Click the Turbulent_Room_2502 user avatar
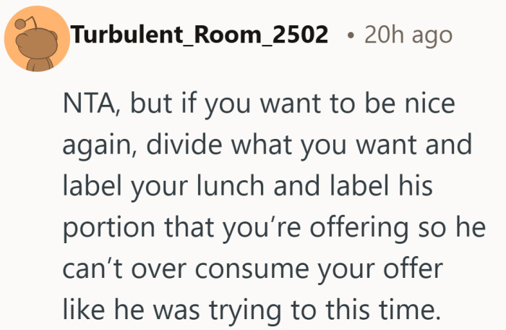Screen dimensions: 506x330 [37, 36]
